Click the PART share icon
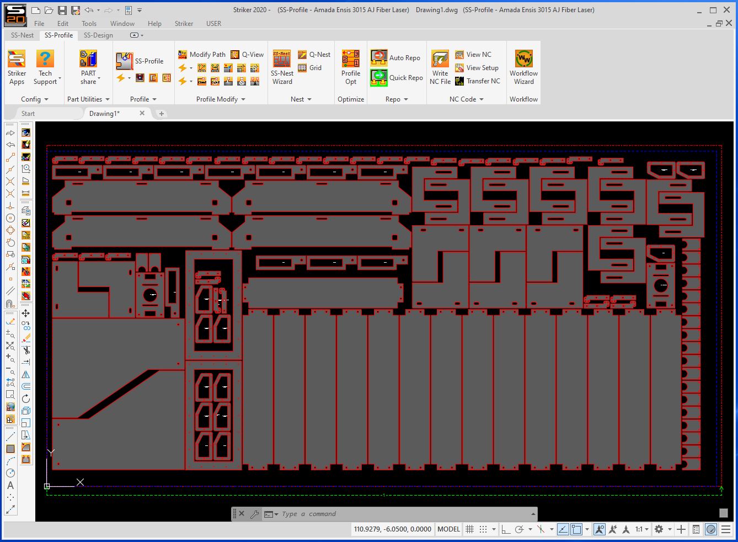The image size is (738, 542). (x=88, y=67)
